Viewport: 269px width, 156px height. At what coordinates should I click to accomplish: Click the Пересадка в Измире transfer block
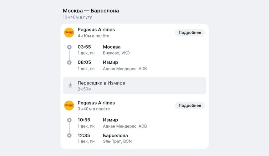click(x=134, y=85)
